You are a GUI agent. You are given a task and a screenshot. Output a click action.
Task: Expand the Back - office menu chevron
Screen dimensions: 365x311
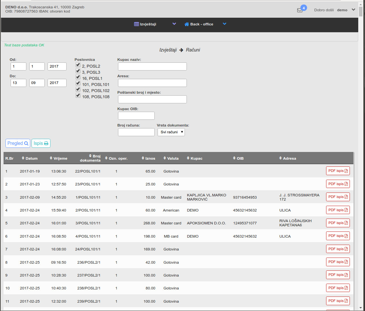[x=224, y=24]
